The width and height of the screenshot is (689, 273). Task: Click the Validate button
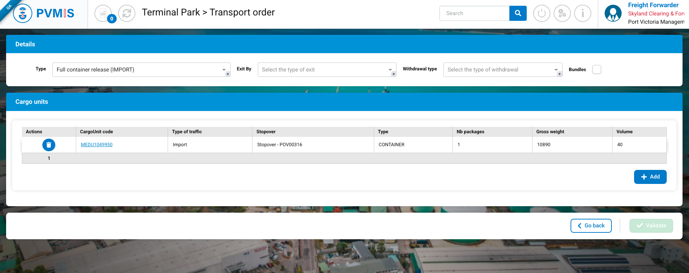click(x=651, y=226)
